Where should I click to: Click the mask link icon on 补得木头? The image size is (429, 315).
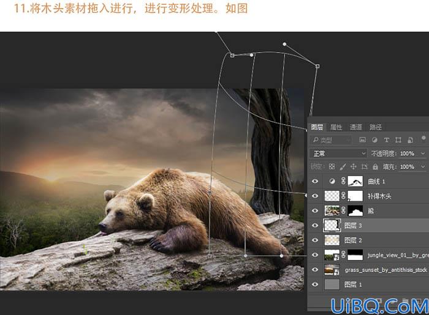(x=343, y=196)
